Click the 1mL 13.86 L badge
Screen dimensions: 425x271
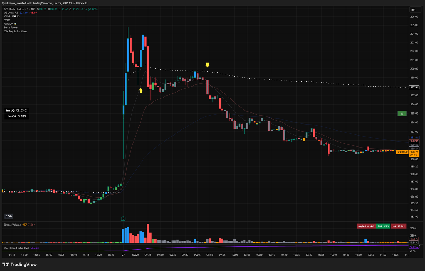tap(398, 226)
